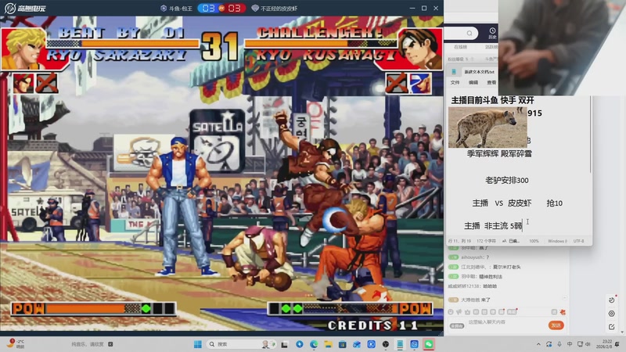Select the 新建文本文档.txt Notepad tab
Image resolution: width=626 pixels, height=352 pixels.
[x=479, y=72]
